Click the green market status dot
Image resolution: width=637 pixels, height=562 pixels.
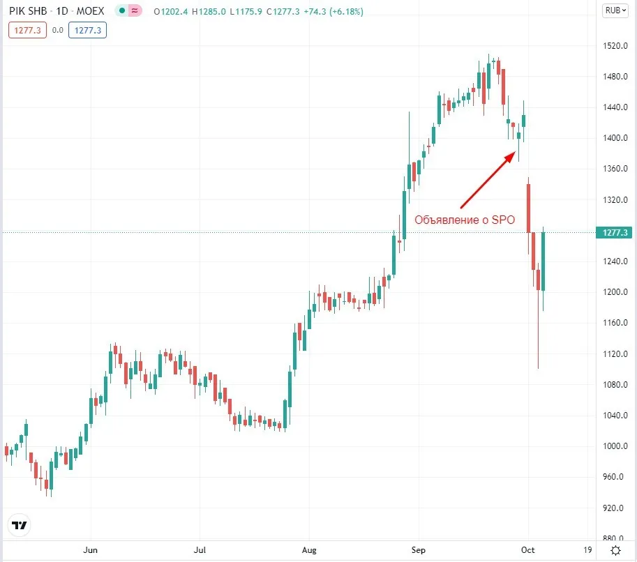coord(122,11)
